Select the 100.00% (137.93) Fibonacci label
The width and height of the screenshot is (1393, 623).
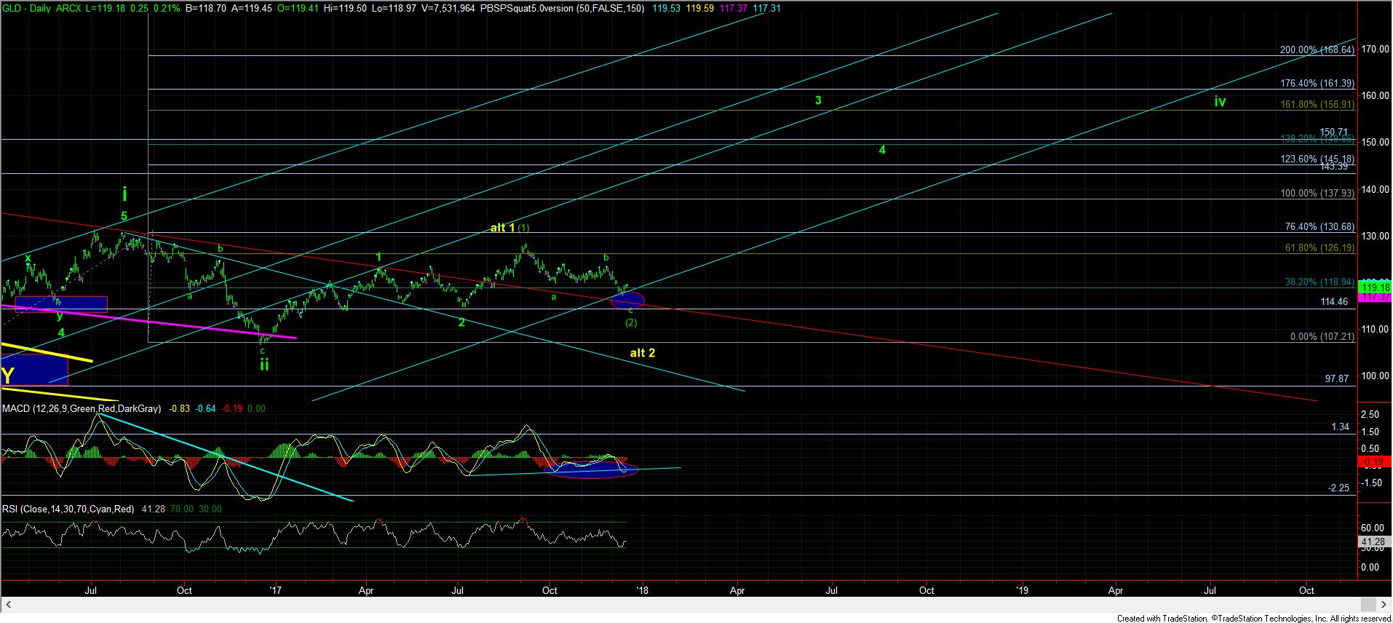(x=1317, y=194)
